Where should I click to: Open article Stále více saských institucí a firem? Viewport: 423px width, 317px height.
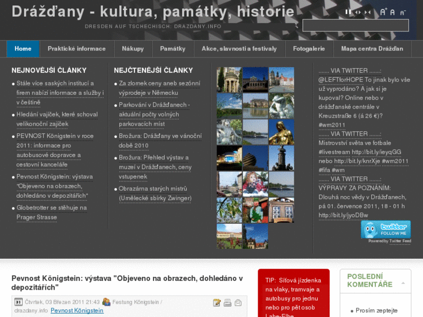coord(60,93)
